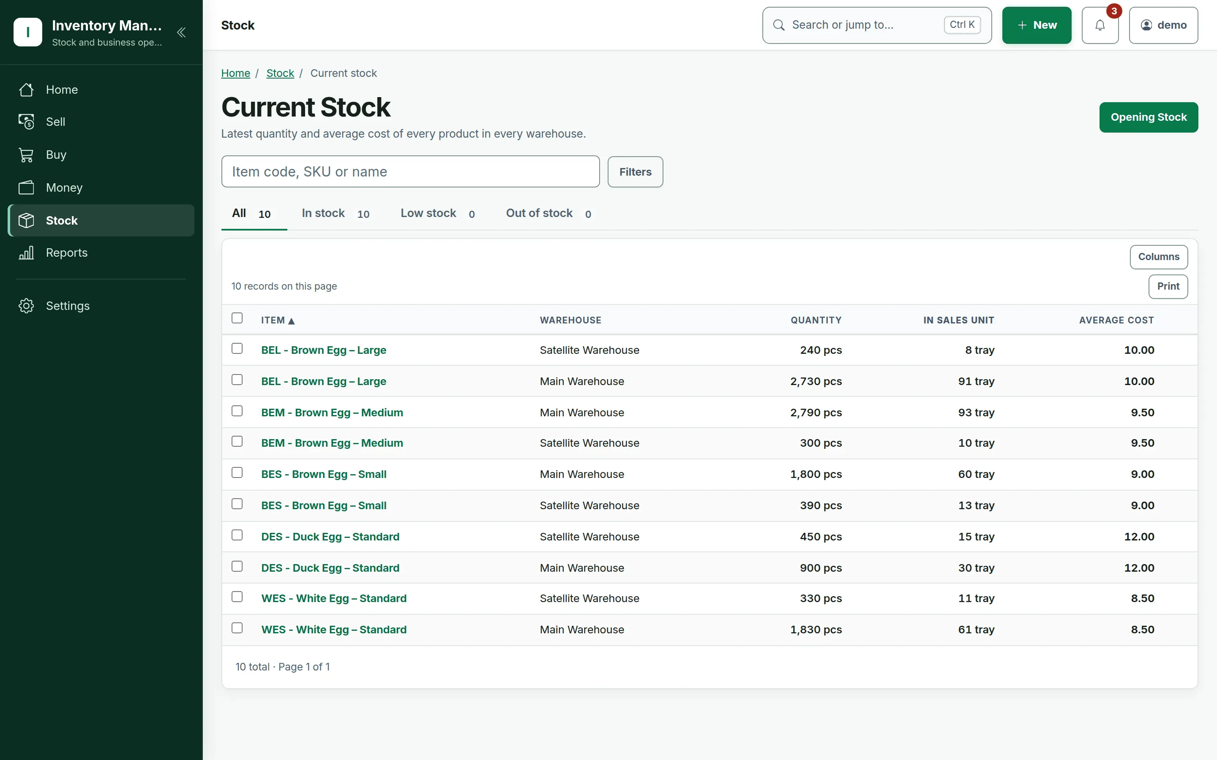
Task: Click the app logo square icon
Action: [x=27, y=32]
